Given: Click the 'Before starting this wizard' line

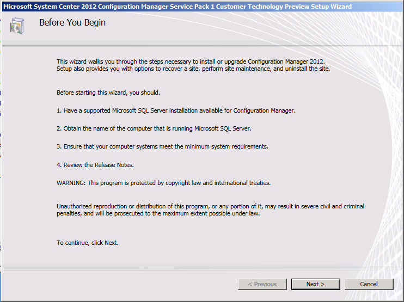Looking at the screenshot, I should coord(108,93).
